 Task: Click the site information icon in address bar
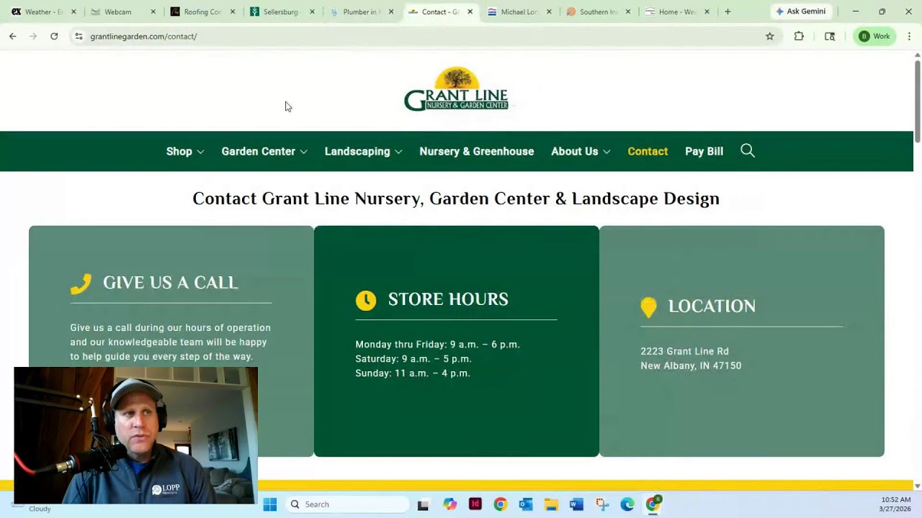pyautogui.click(x=79, y=36)
